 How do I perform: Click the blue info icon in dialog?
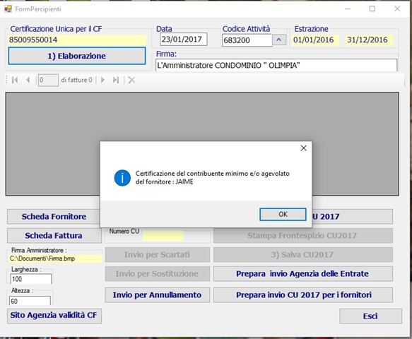(122, 178)
